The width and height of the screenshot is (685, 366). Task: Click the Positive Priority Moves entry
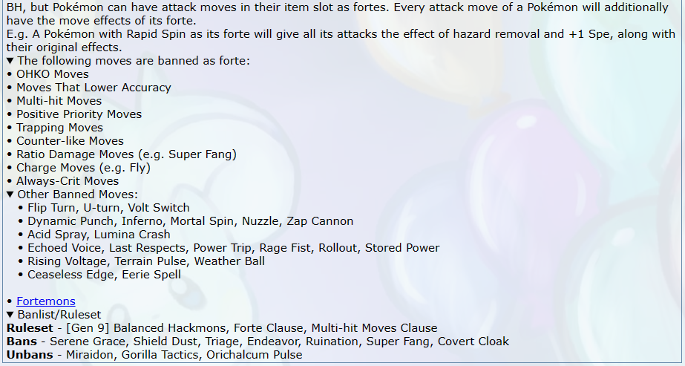pos(79,114)
